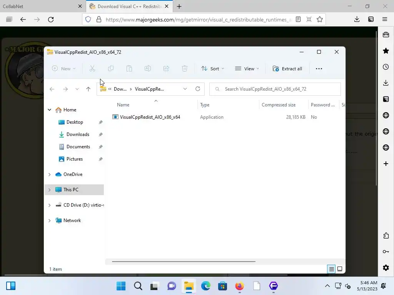Screen dimensions: 394x295
Task: Expand the CD Drive (D:) node
Action: pyautogui.click(x=50, y=205)
